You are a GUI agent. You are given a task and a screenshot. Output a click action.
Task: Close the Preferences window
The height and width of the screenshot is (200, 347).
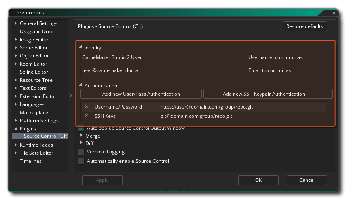coord(334,13)
